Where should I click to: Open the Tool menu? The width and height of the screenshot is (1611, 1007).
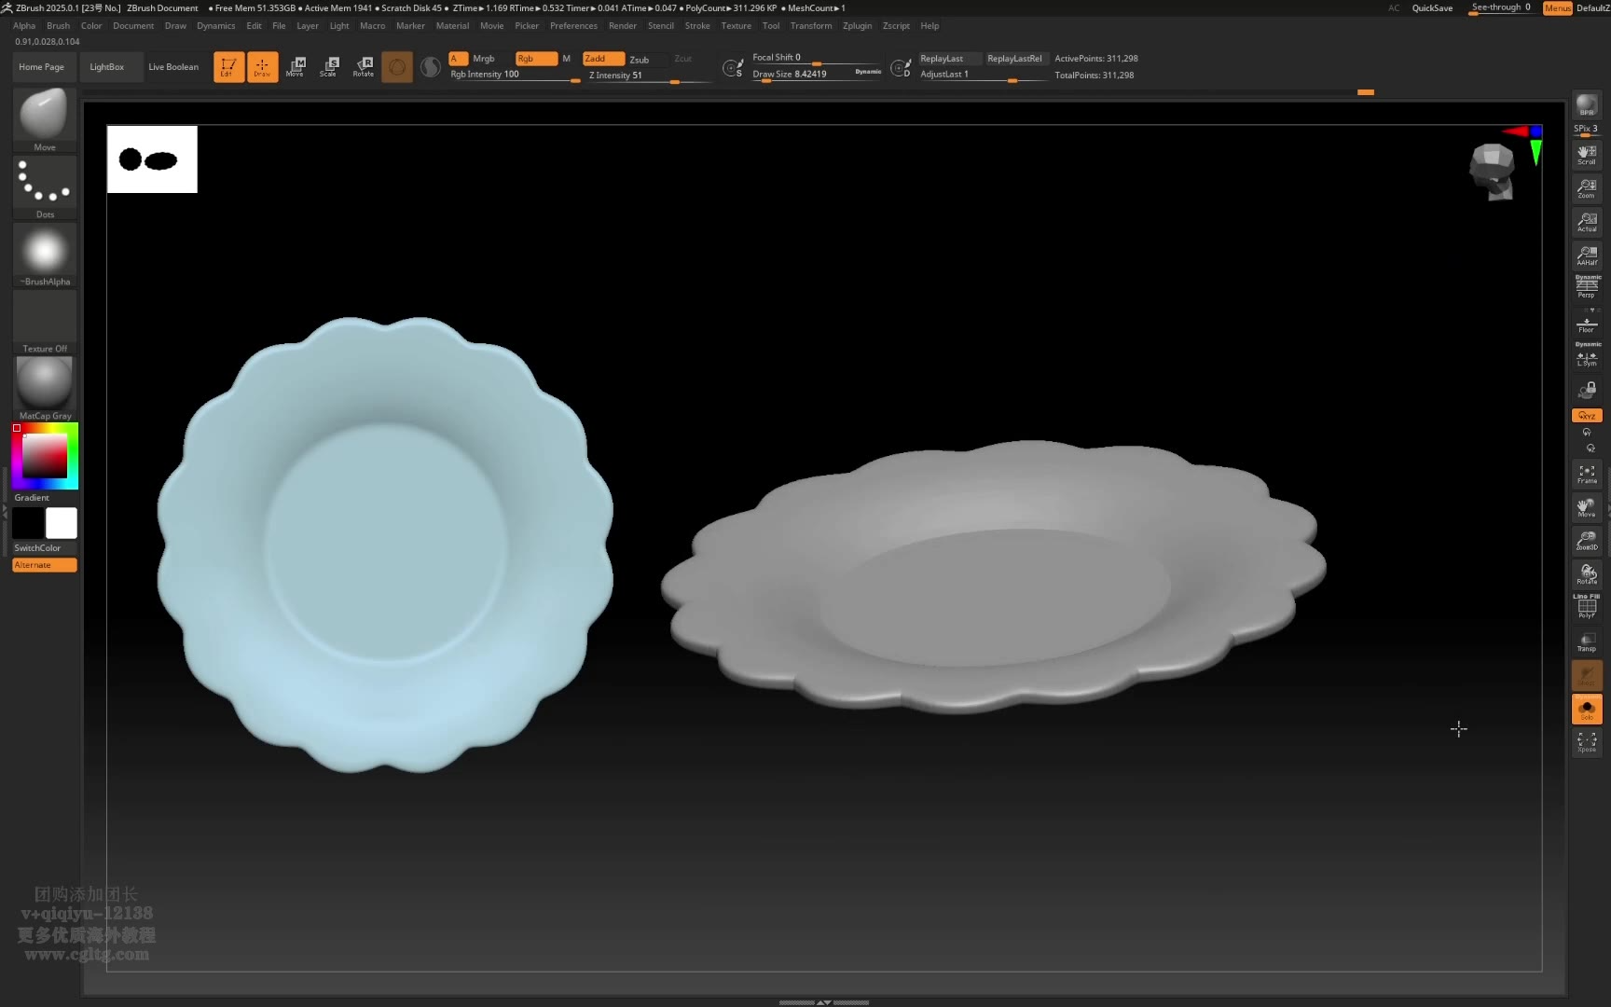point(770,26)
